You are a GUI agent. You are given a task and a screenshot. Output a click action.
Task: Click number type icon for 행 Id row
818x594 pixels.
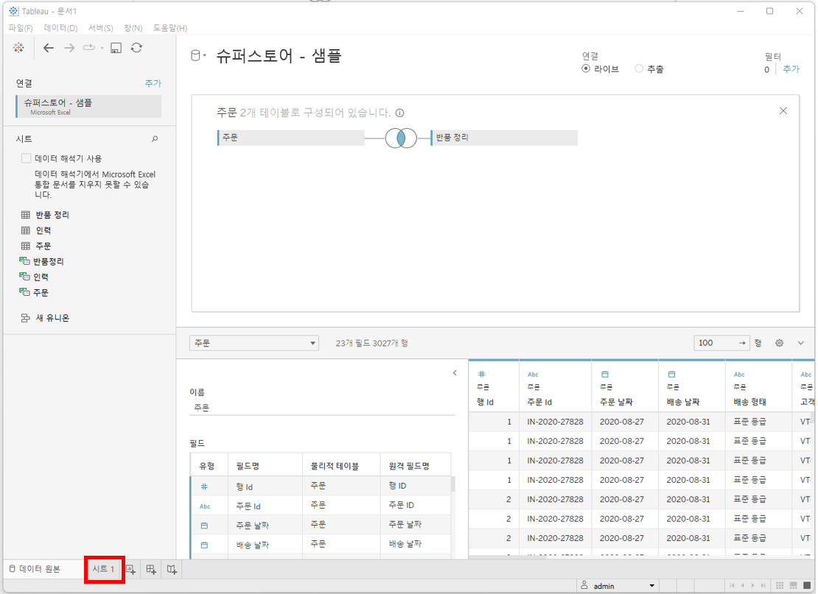pos(205,487)
